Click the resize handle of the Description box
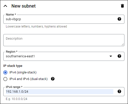 (x=123, y=44)
